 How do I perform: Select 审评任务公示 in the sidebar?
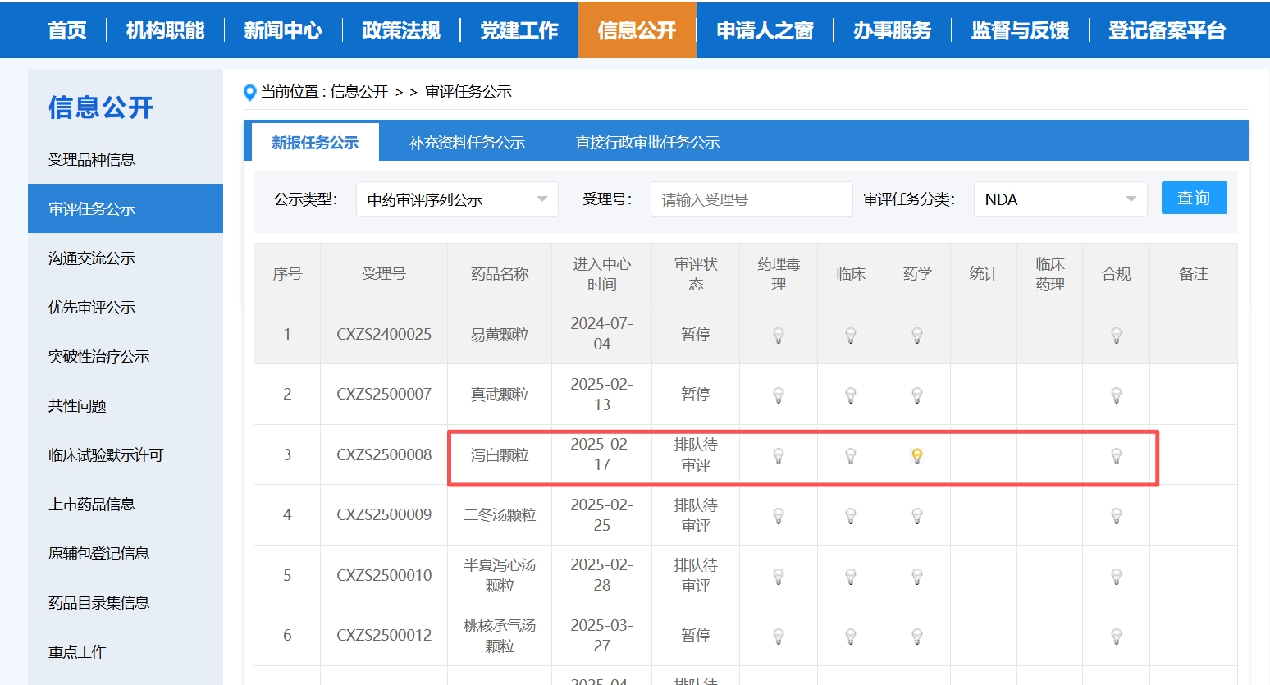coord(126,208)
